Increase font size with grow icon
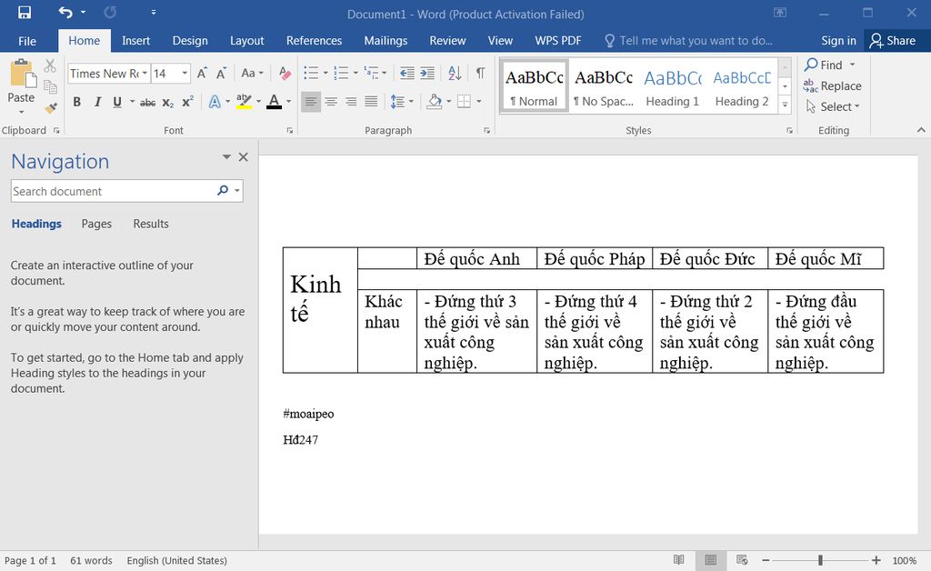The height and width of the screenshot is (571, 931). 202,73
